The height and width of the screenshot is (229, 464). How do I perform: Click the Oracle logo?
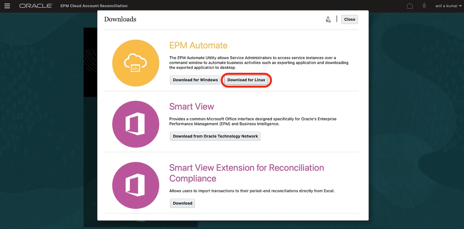tap(36, 6)
